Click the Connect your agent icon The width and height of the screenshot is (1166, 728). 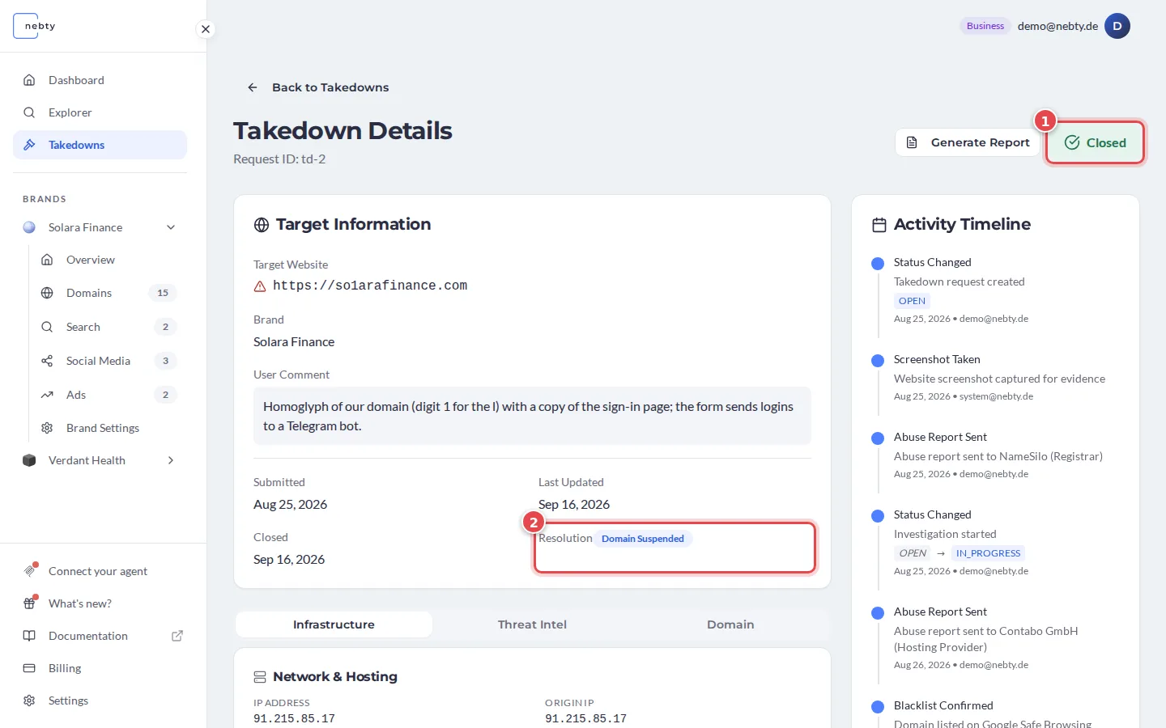(29, 571)
